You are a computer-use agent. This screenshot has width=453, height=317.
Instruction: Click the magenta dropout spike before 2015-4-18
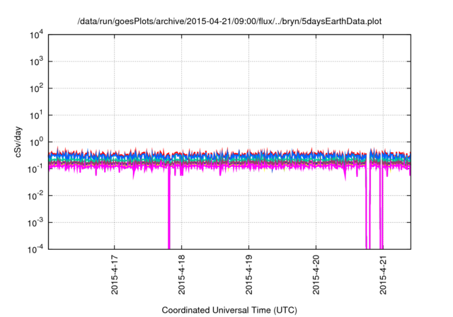click(169, 208)
